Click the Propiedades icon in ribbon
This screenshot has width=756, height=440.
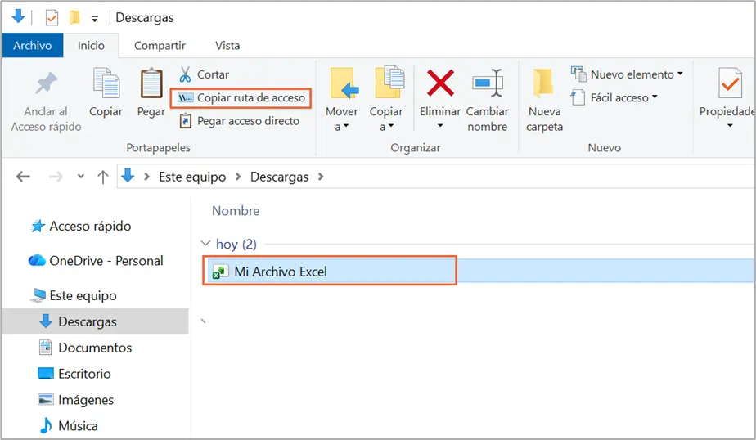[x=730, y=83]
